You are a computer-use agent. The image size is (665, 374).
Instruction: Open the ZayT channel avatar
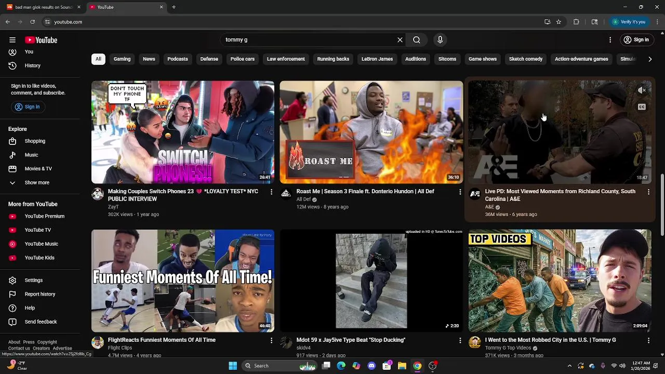(98, 194)
